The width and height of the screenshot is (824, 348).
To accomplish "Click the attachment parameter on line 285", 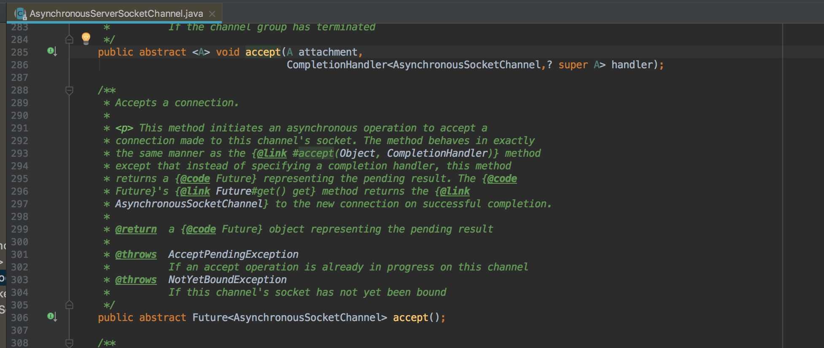I will [328, 52].
